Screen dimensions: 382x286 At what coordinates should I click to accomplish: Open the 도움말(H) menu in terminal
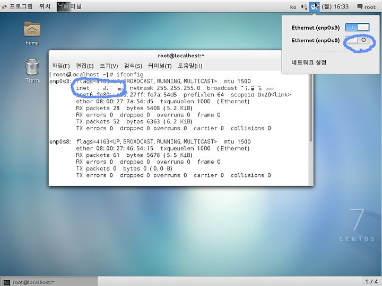(x=190, y=66)
